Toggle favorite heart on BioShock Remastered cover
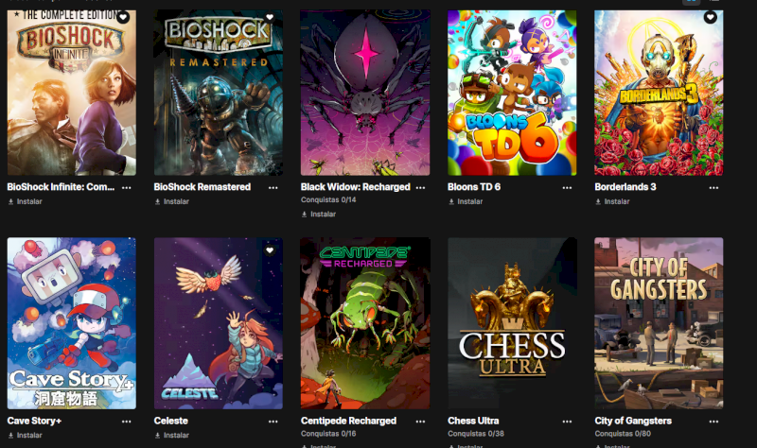The height and width of the screenshot is (448, 757). (x=270, y=17)
